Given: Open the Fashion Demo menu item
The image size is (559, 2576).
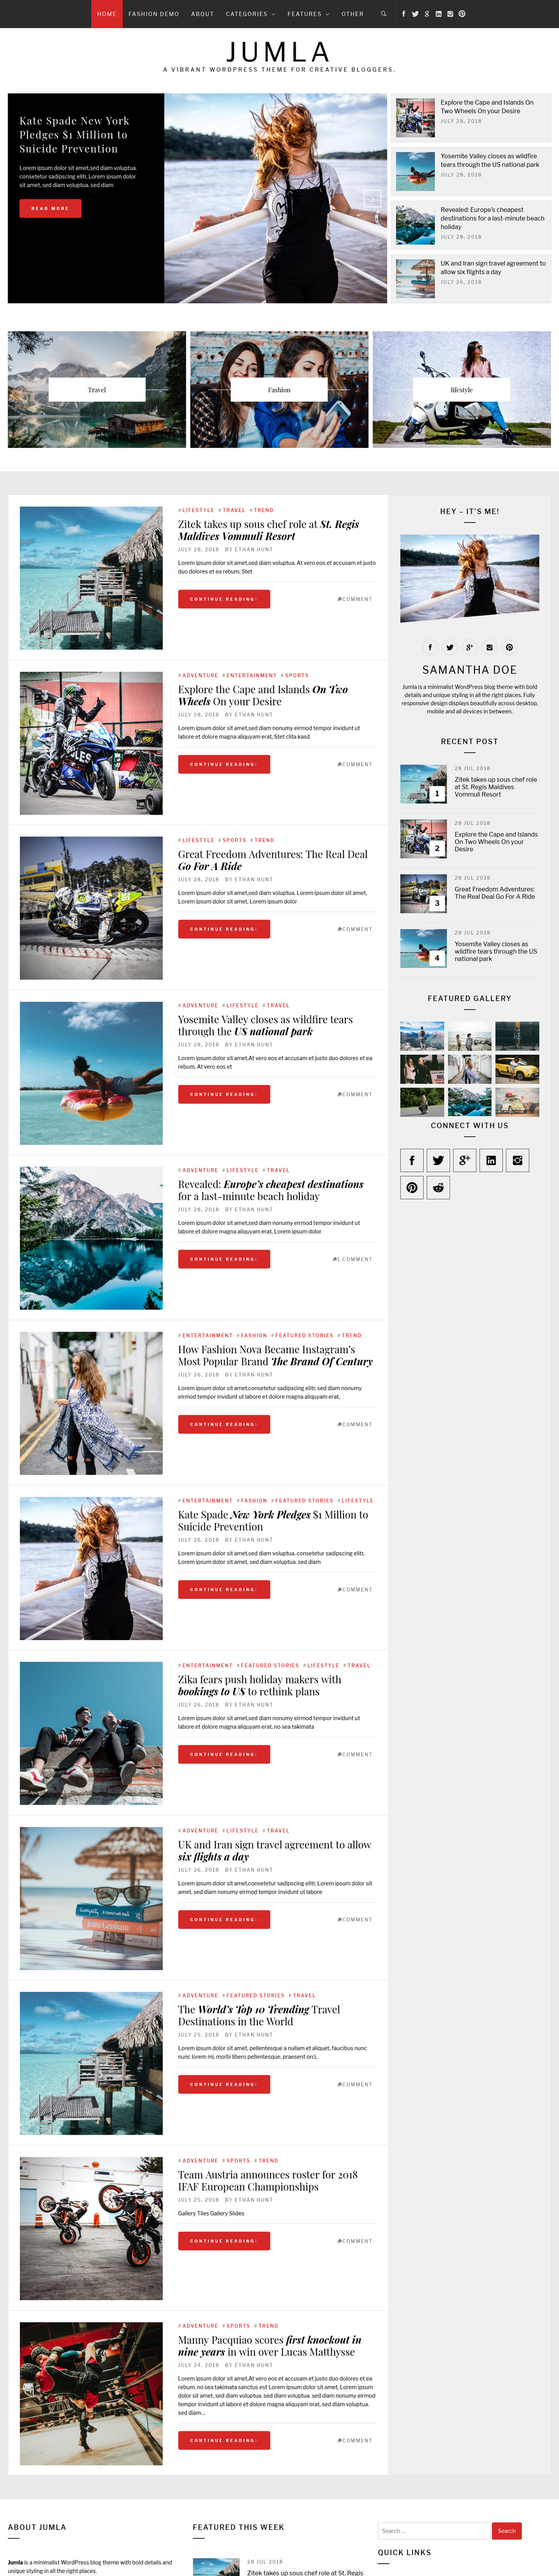Looking at the screenshot, I should (x=154, y=14).
